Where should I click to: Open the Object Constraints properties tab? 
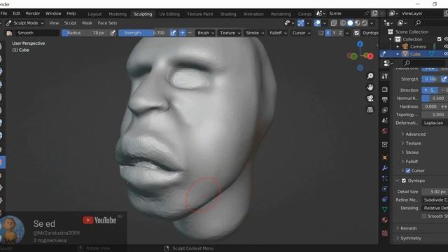(385, 199)
